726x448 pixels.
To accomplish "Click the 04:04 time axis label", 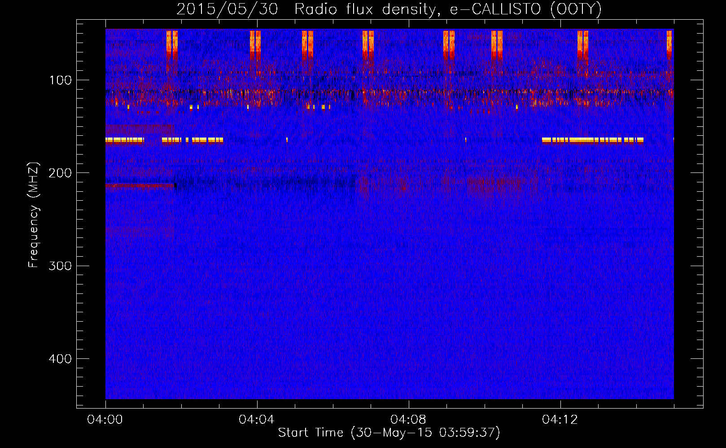I will (257, 420).
